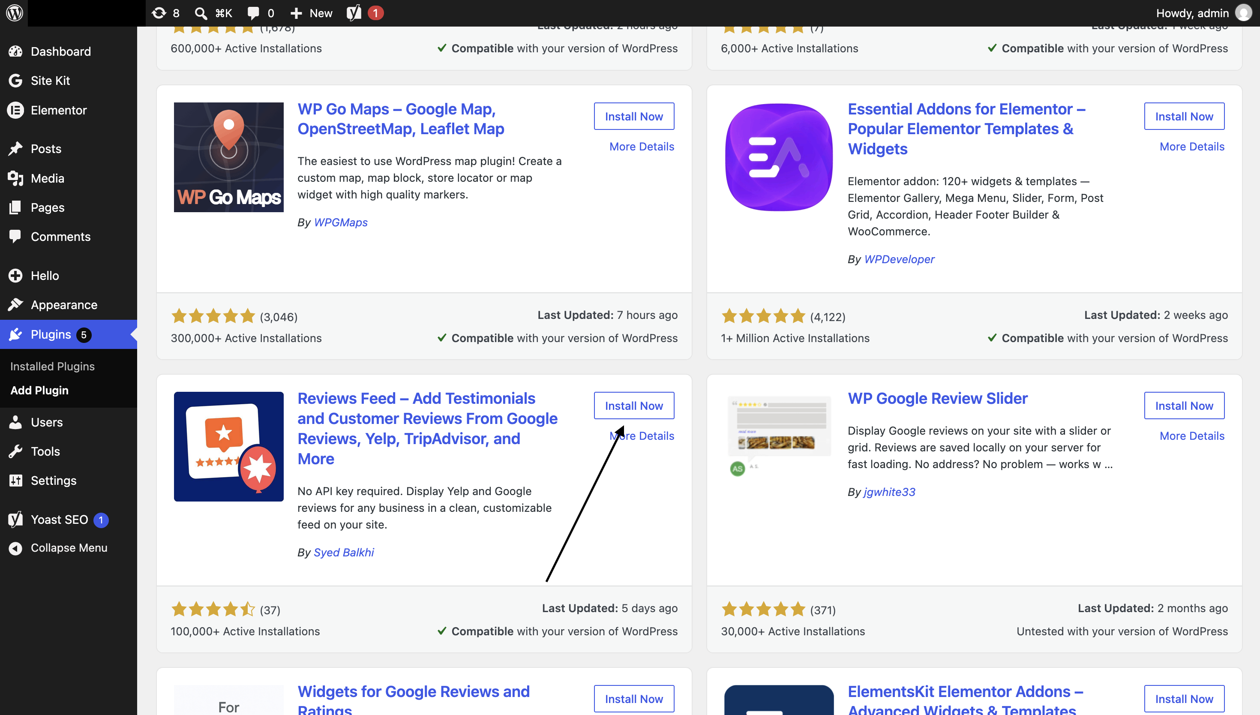The width and height of the screenshot is (1260, 715).
Task: Click the Posts pushpin icon
Action: [x=15, y=148]
